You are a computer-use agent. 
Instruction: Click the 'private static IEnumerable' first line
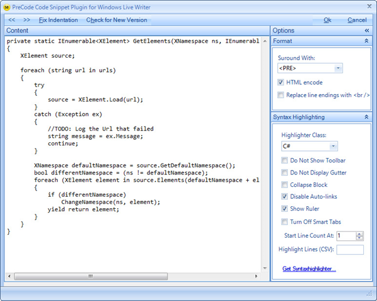point(133,41)
